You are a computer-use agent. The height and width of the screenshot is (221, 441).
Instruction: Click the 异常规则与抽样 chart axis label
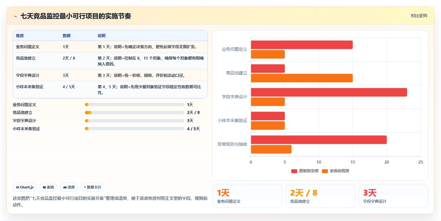click(x=233, y=144)
